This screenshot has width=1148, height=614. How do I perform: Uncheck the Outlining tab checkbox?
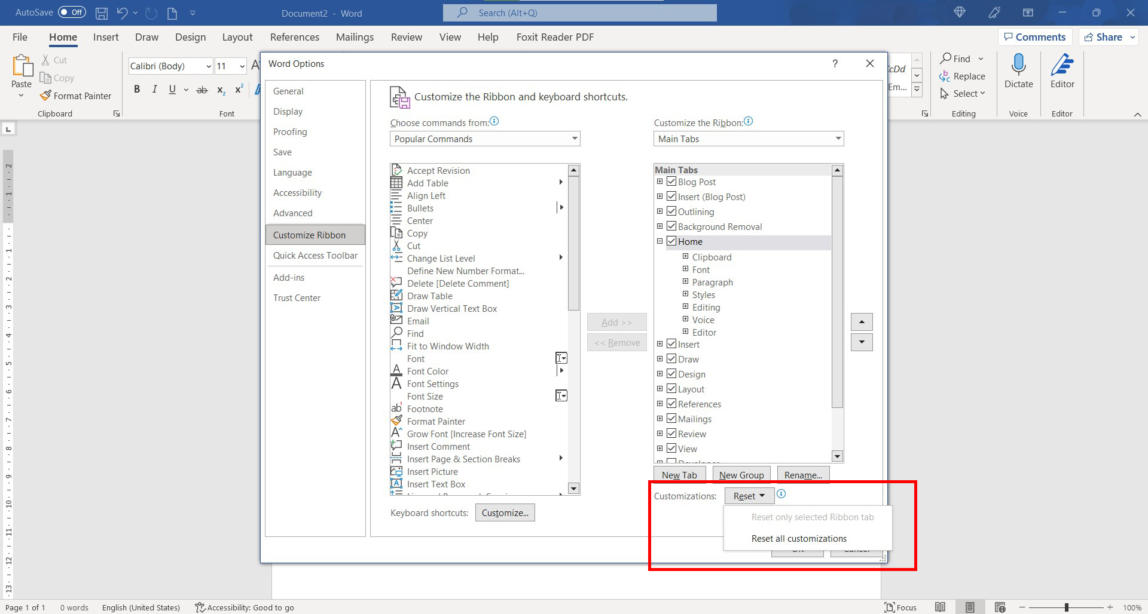pos(671,211)
